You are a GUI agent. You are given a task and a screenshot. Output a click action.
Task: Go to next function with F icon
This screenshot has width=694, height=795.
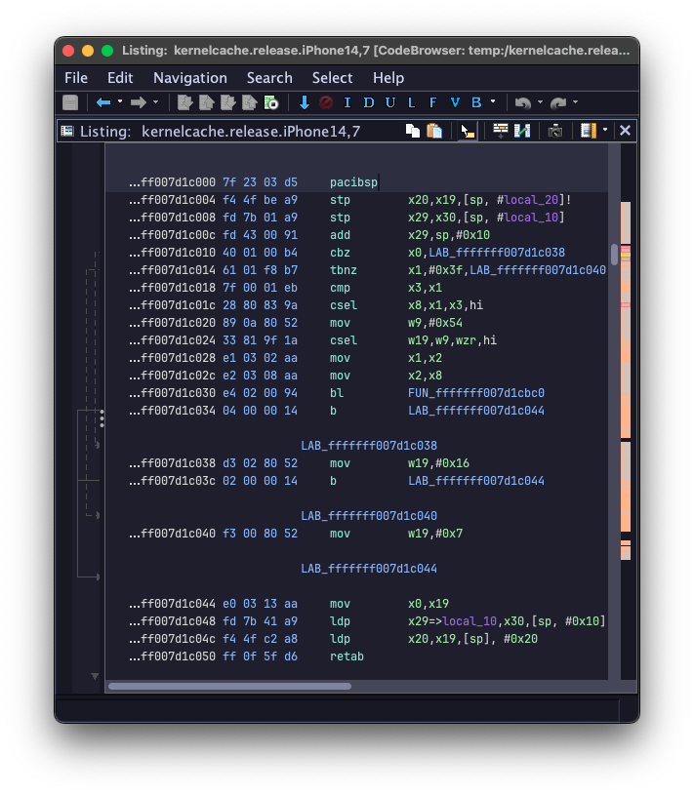(x=432, y=102)
